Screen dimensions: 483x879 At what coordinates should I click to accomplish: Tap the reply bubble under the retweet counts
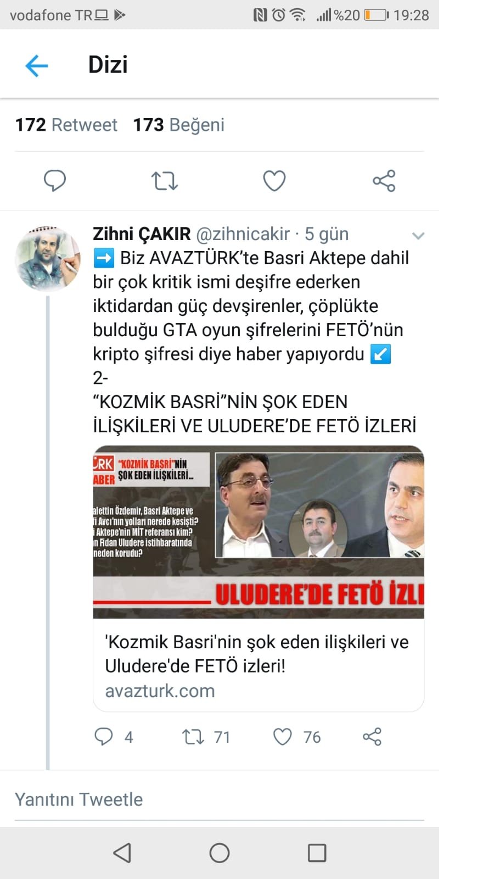pos(54,181)
